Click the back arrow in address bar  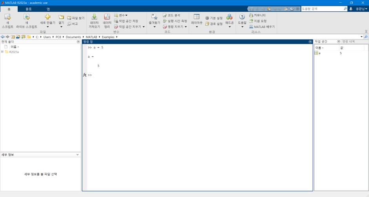[x=3, y=37]
